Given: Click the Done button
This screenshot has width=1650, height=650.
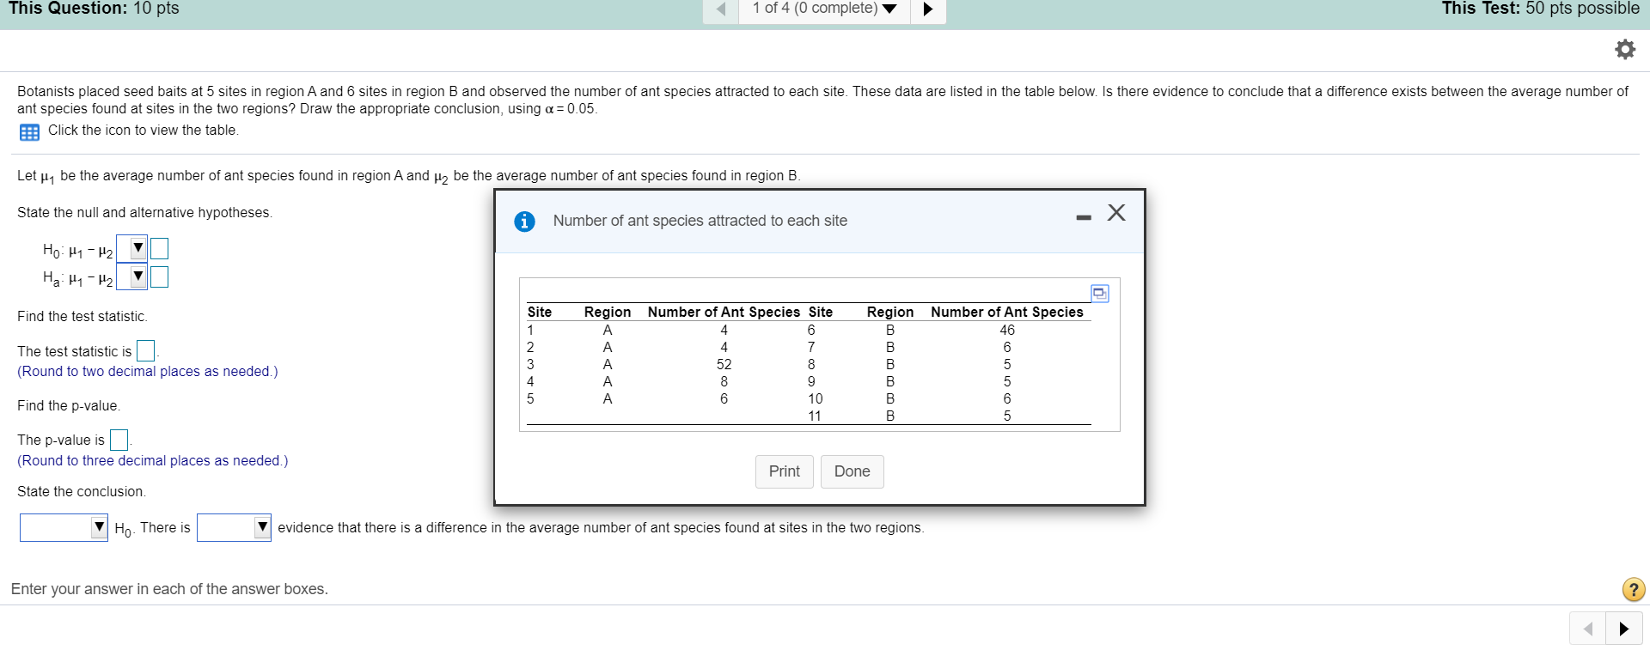Looking at the screenshot, I should point(852,471).
